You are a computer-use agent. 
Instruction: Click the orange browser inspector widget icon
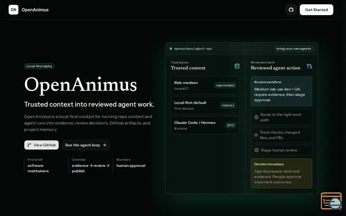pos(331,201)
